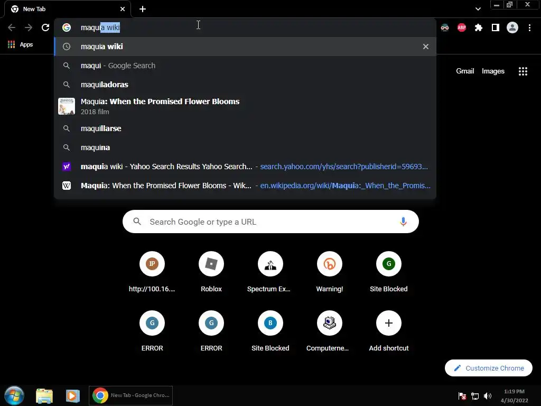Choose the maquia wiki history suggestion

(x=245, y=47)
